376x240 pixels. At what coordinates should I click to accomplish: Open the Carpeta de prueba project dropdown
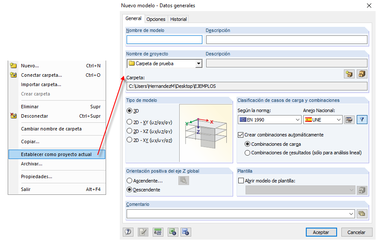click(x=198, y=64)
